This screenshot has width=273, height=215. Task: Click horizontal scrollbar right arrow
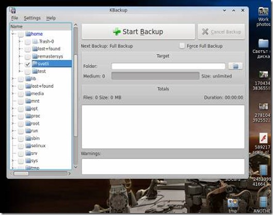point(70,174)
